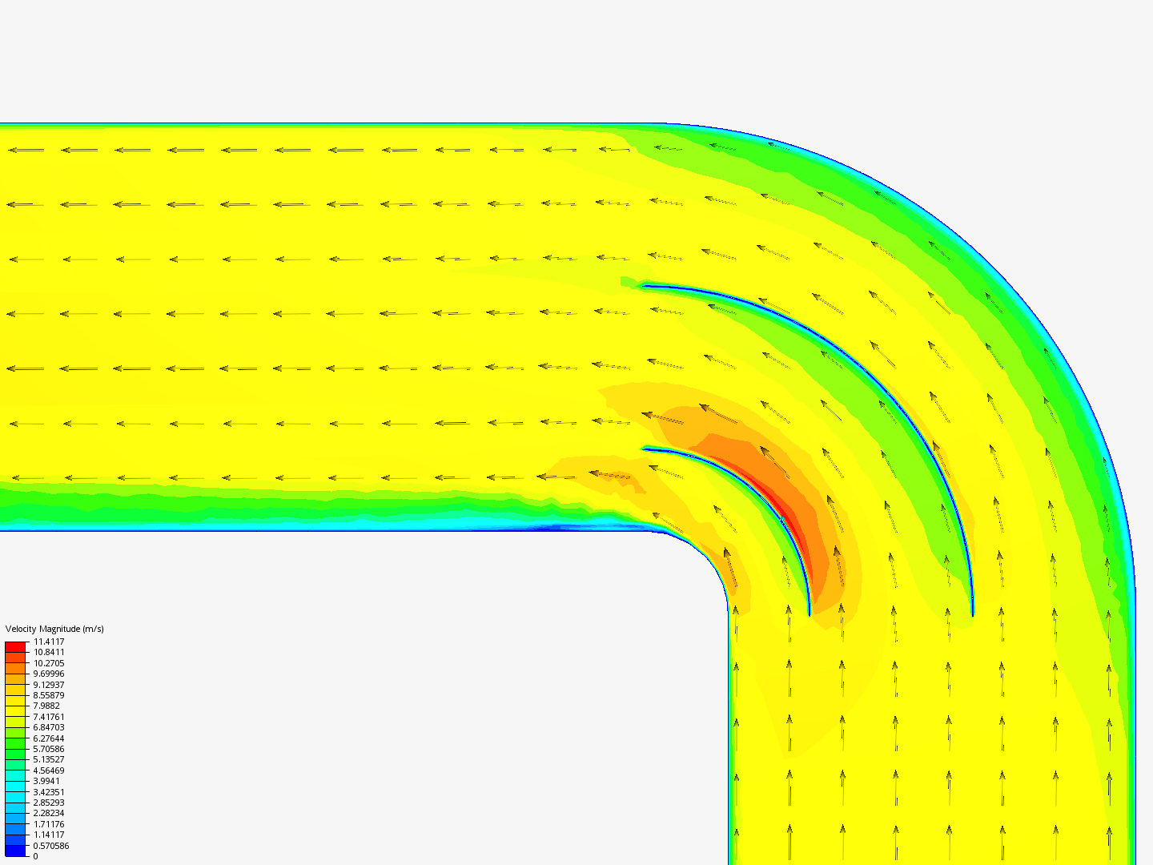Select the 3.9941 legend value
The image size is (1153, 865).
[46, 781]
